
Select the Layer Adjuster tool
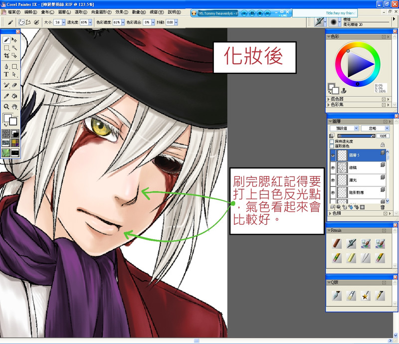pyautogui.click(x=14, y=40)
